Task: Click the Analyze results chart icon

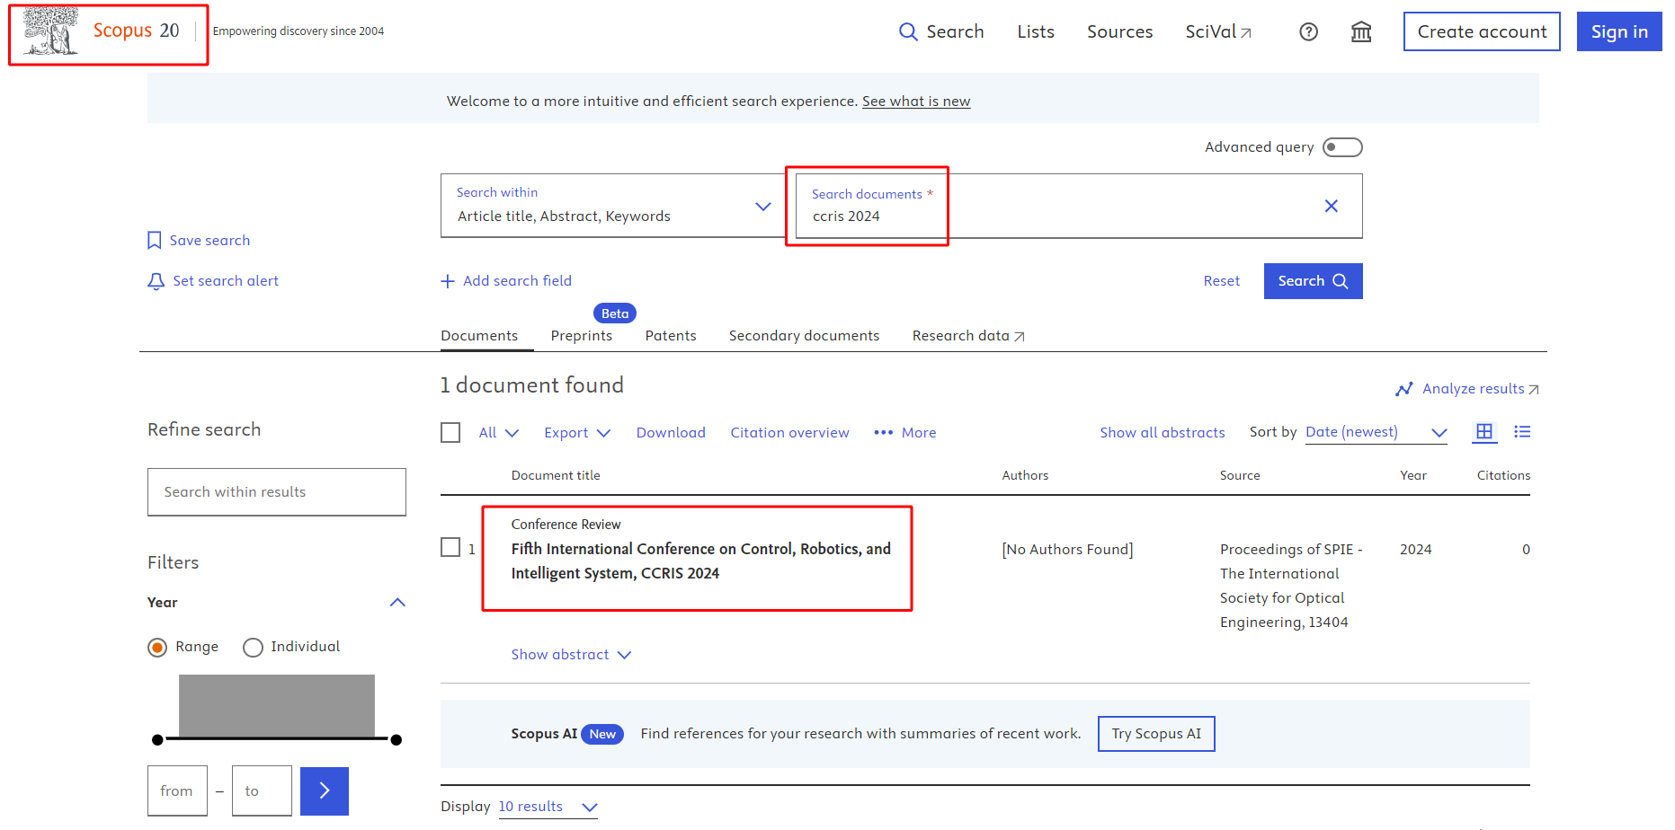Action: coord(1404,389)
